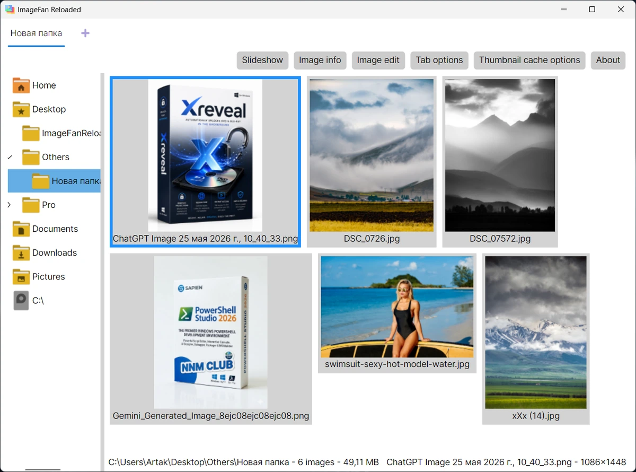Open Image info

(320, 60)
